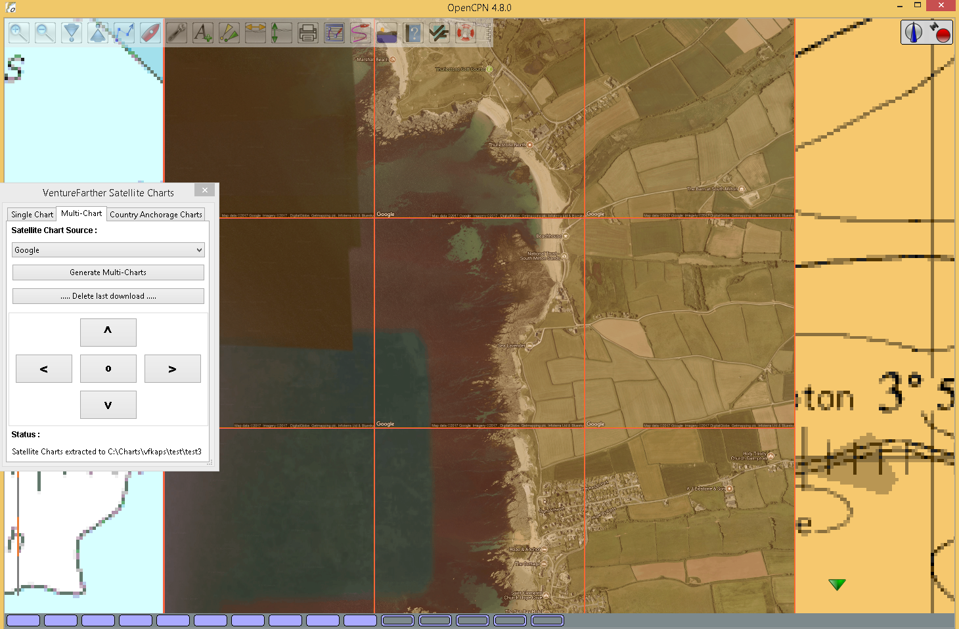The height and width of the screenshot is (629, 959).
Task: Select the Multi-Chart tab
Action: pos(81,213)
